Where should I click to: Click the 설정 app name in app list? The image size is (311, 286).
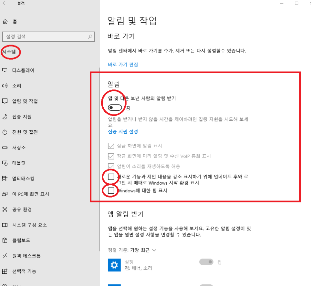[129, 262]
